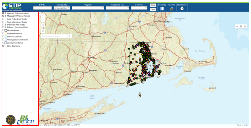Open the Program dropdown

tap(88, 8)
